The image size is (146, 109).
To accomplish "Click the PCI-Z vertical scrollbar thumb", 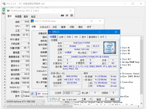I will point(141,67).
